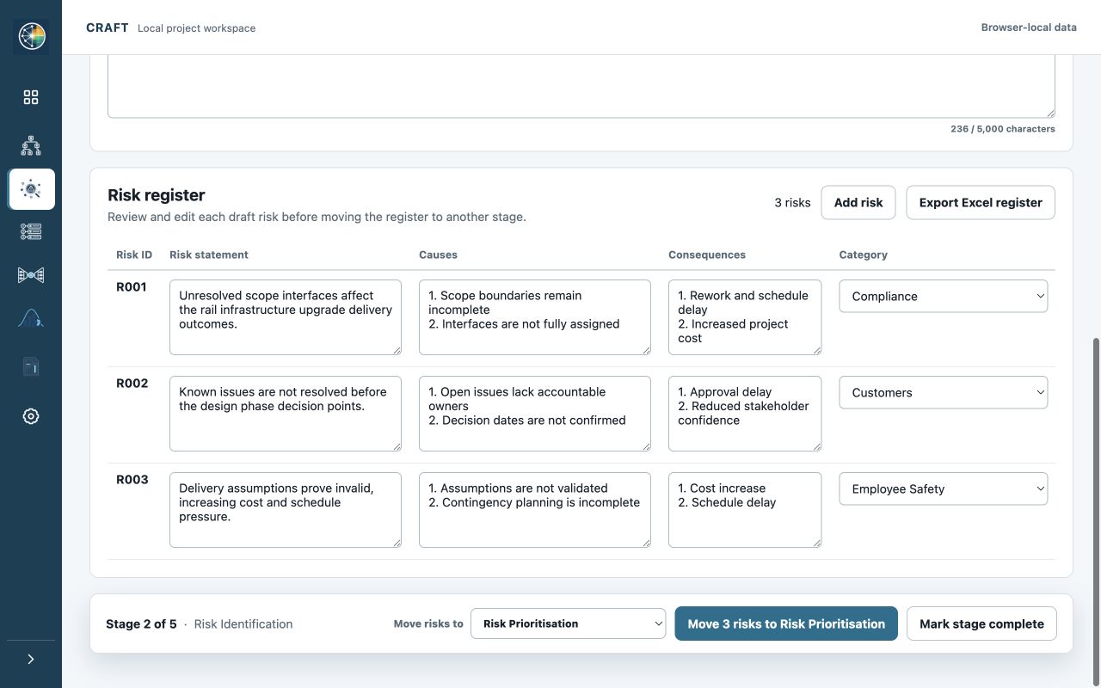1101x688 pixels.
Task: Click the R001 risk ID cell
Action: (132, 287)
